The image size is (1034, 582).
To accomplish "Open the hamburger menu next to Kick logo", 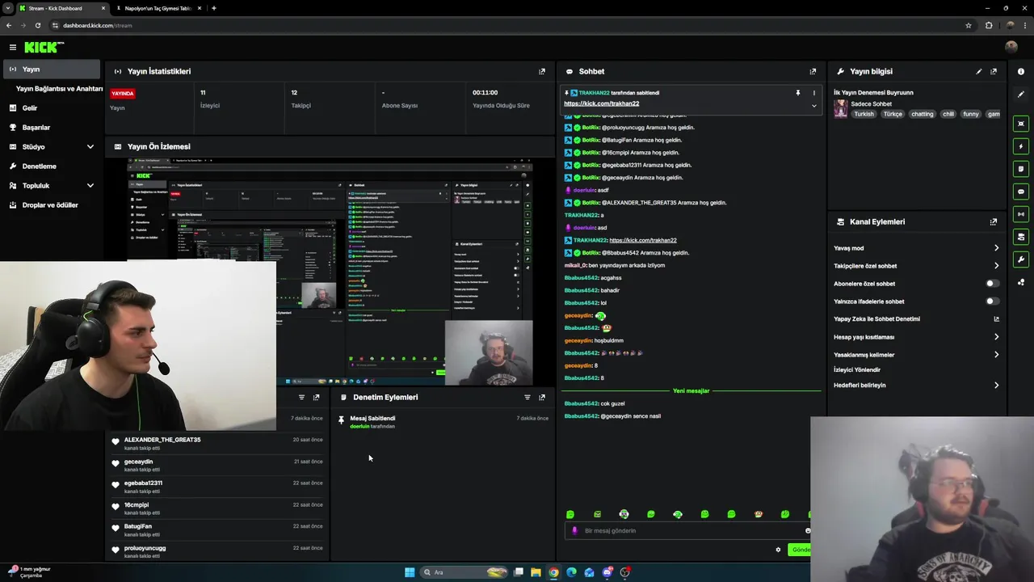I will [12, 48].
